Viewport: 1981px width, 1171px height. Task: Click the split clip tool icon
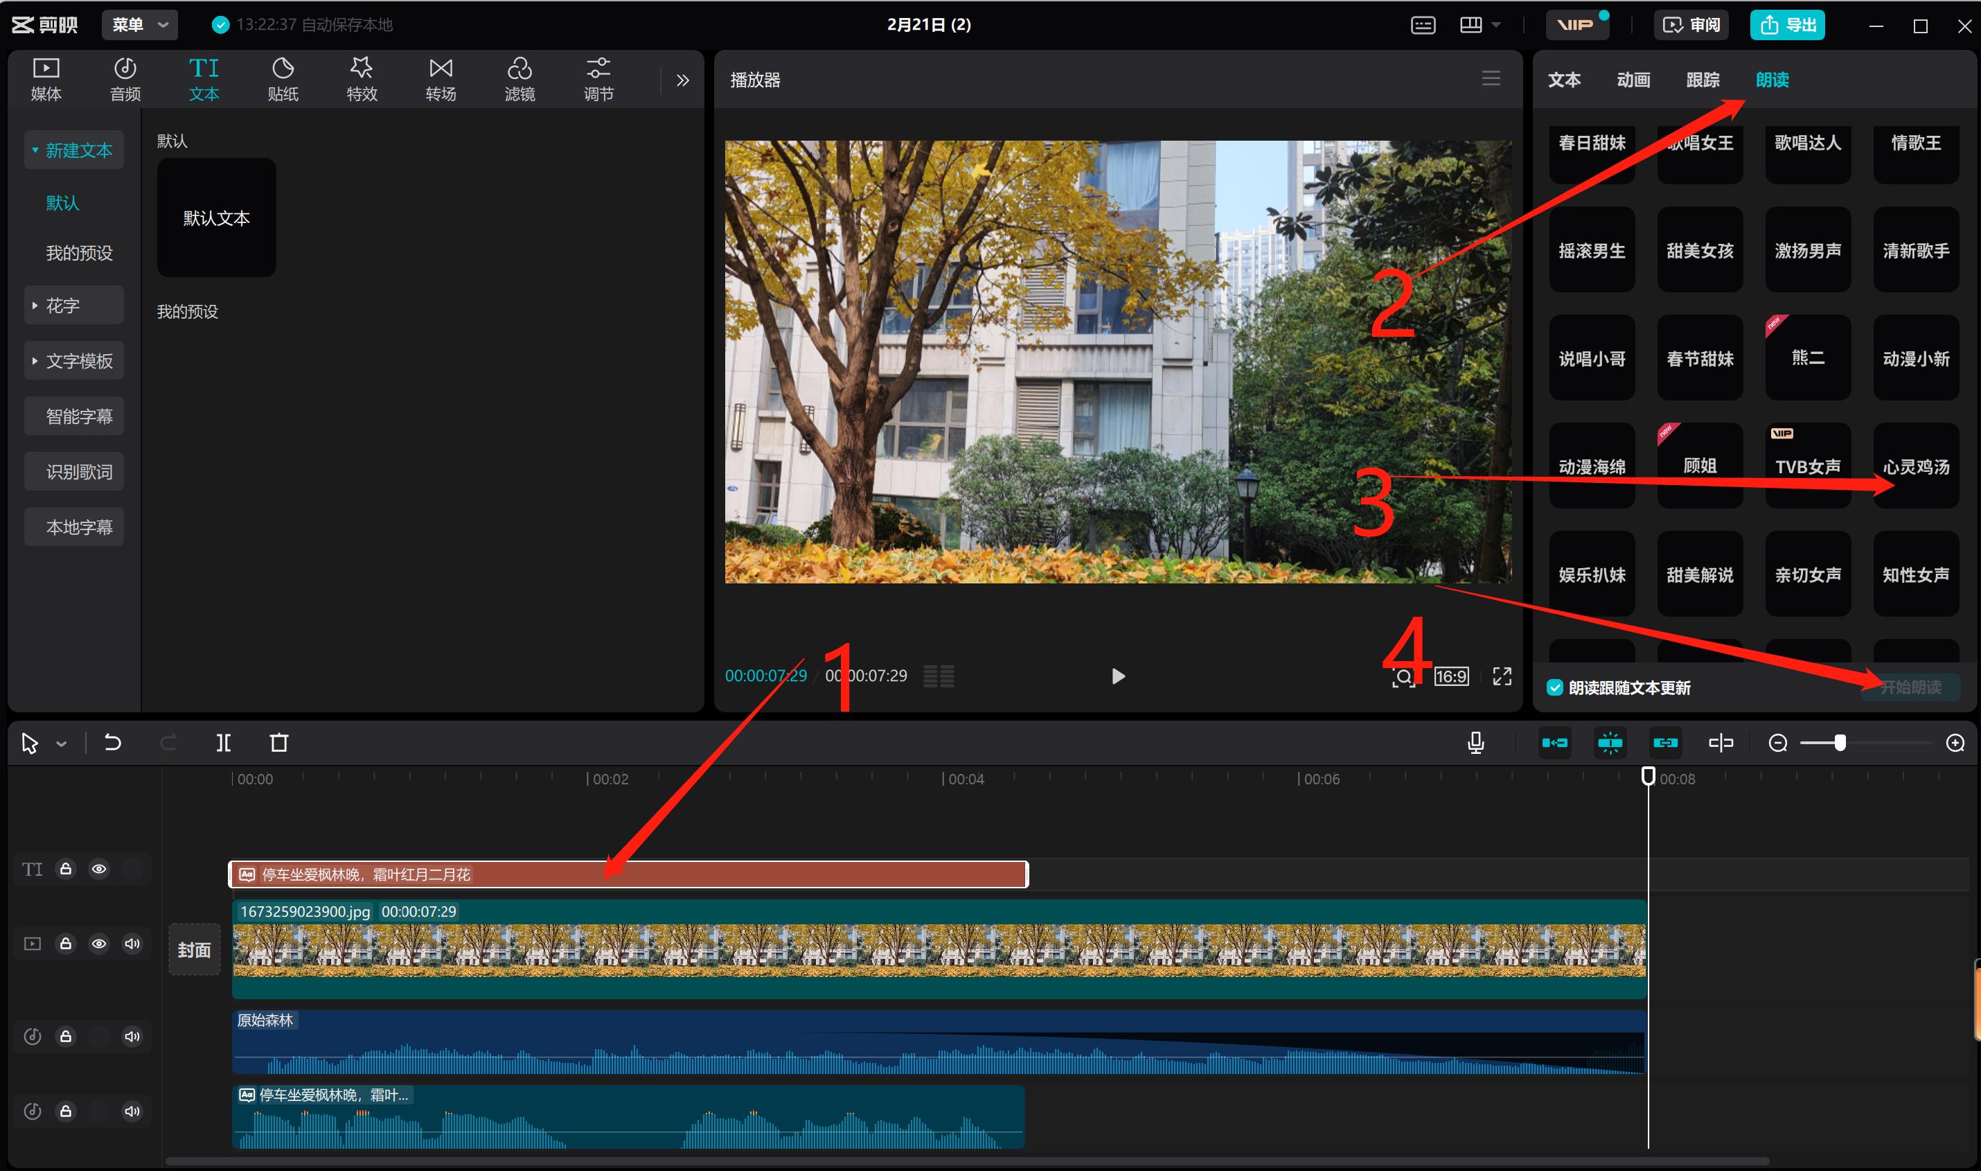tap(224, 743)
